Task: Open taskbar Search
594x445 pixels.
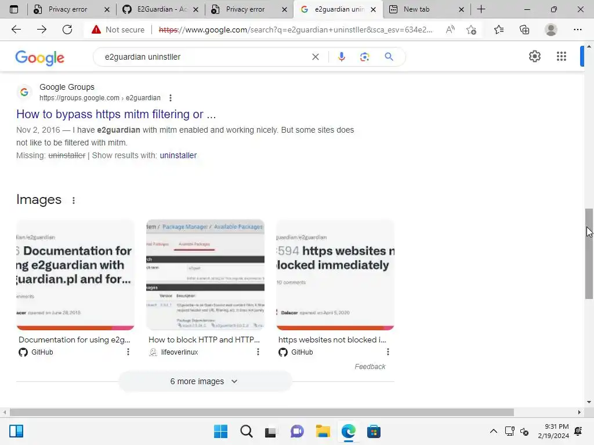Action: (246, 431)
